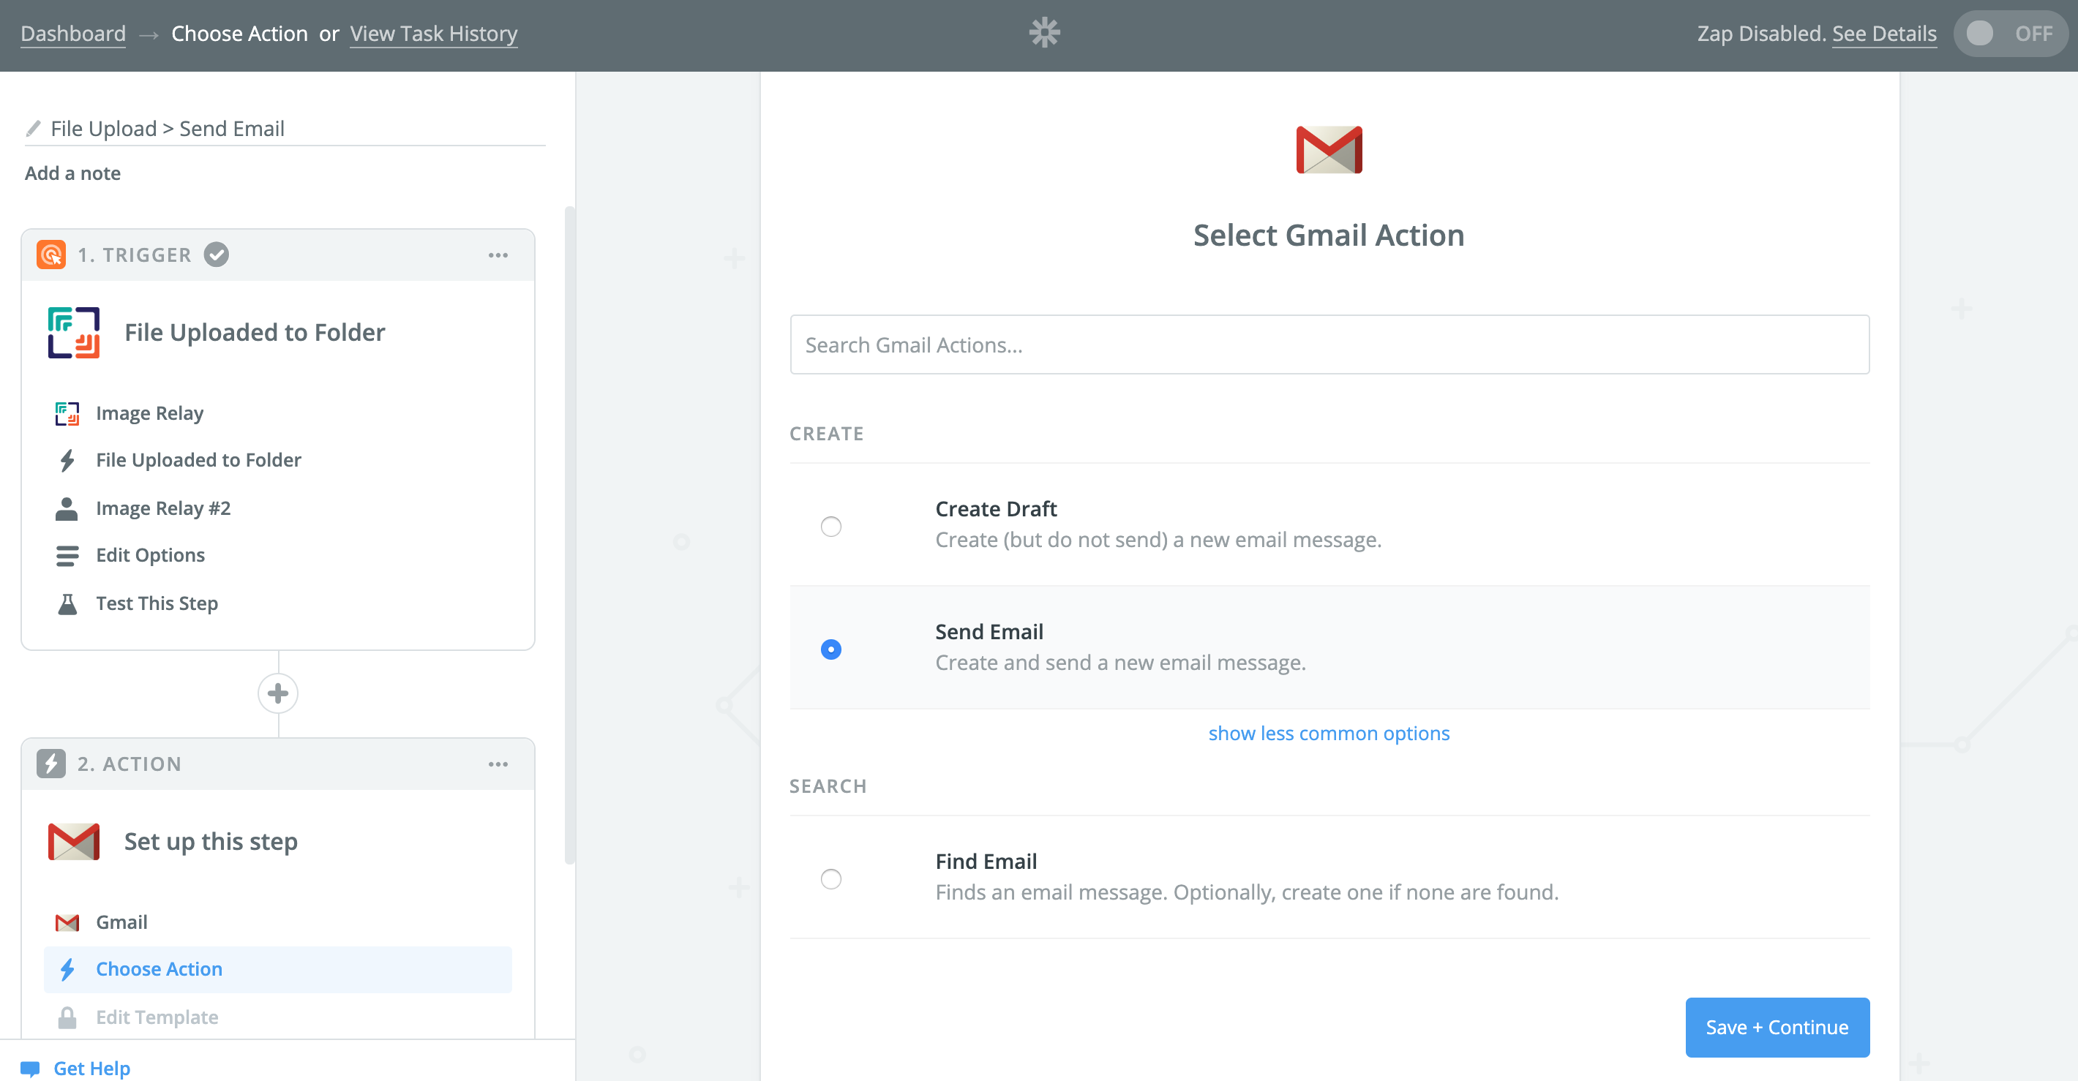Click the Get Help chat bubble icon
The height and width of the screenshot is (1081, 2078).
31,1068
